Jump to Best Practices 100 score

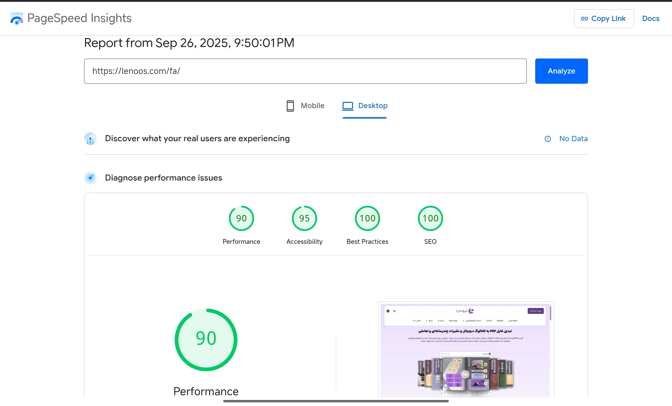pos(367,218)
